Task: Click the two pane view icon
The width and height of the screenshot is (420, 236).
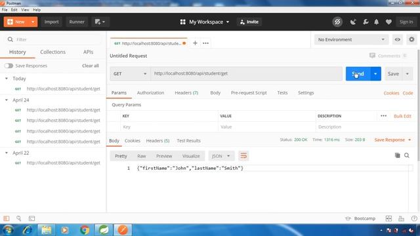Action: [x=388, y=218]
